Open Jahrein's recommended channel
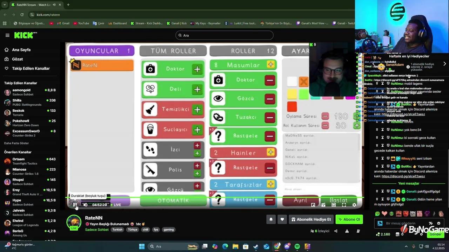Viewport: 449px width, 252px height. (x=30, y=213)
